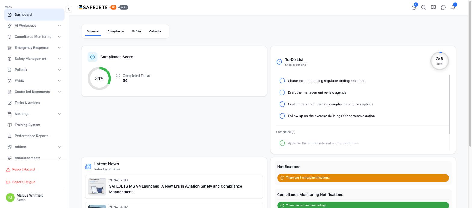Click the Latest News newspaper icon
This screenshot has width=472, height=208.
click(88, 166)
